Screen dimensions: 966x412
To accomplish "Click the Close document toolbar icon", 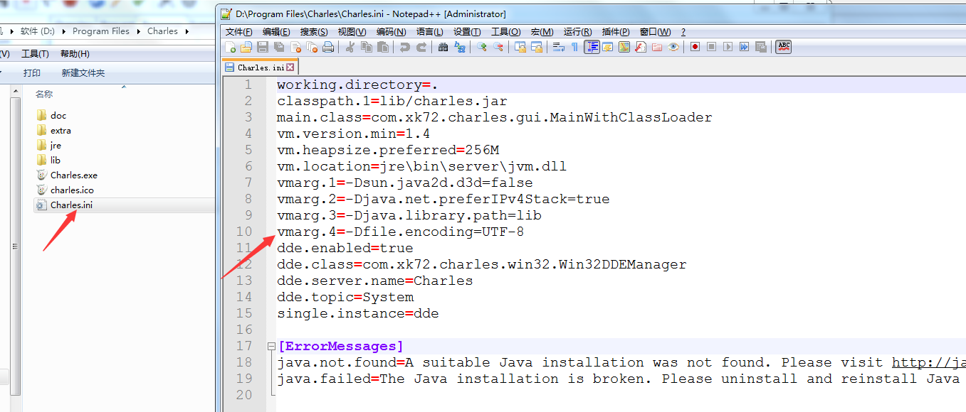I will (x=296, y=47).
